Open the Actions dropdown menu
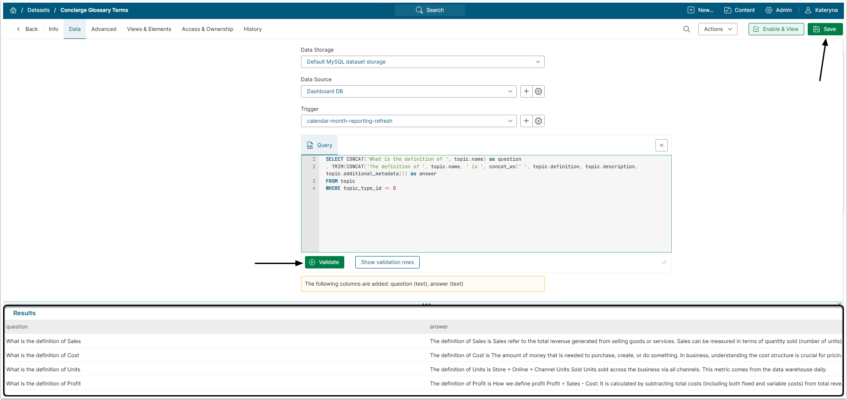The image size is (847, 400). (717, 29)
